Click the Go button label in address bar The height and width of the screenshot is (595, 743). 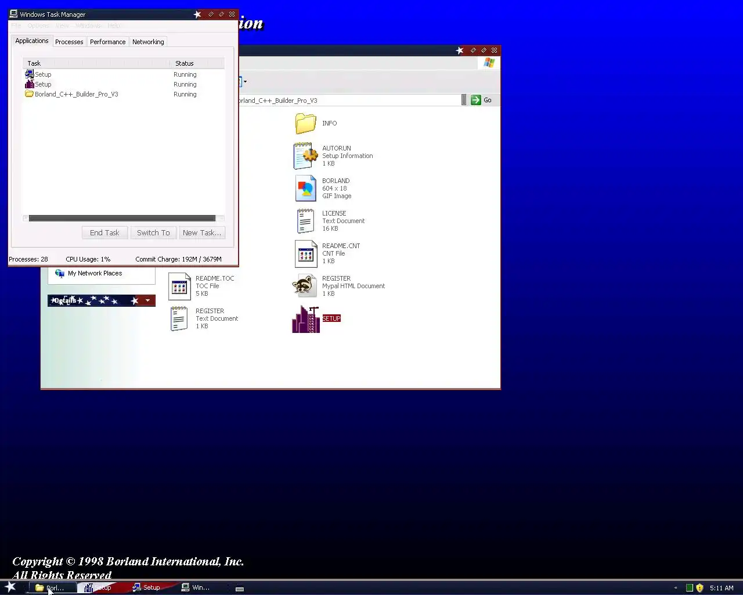pos(488,100)
